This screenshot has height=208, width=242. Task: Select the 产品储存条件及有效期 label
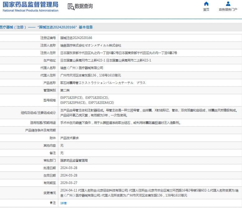point(40,130)
